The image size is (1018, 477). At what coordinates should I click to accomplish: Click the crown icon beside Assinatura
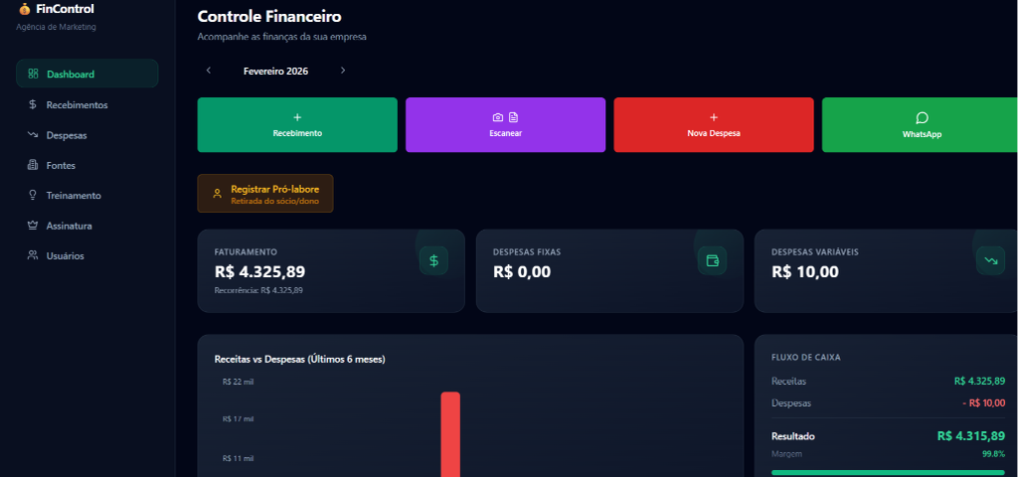[x=33, y=226]
